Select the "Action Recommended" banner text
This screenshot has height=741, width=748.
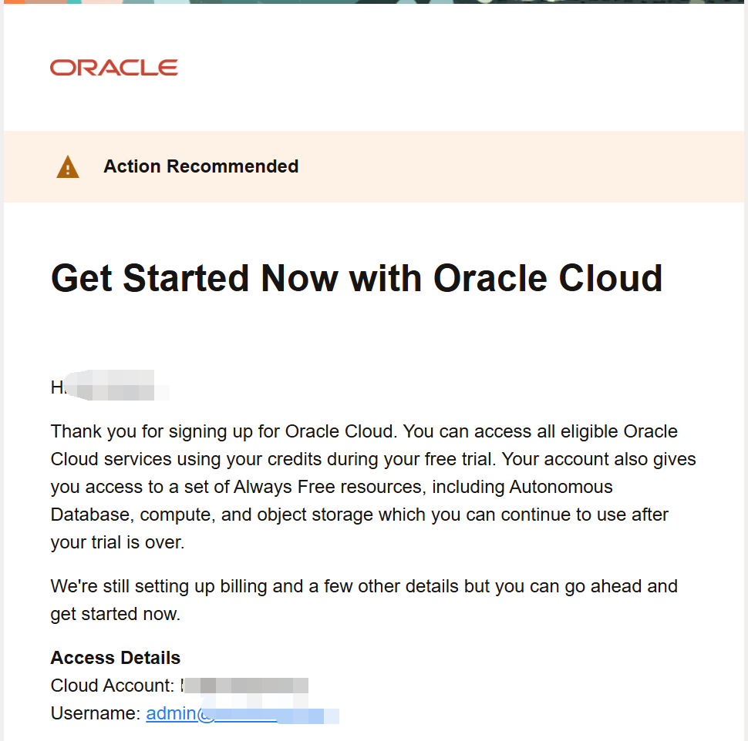pyautogui.click(x=200, y=166)
